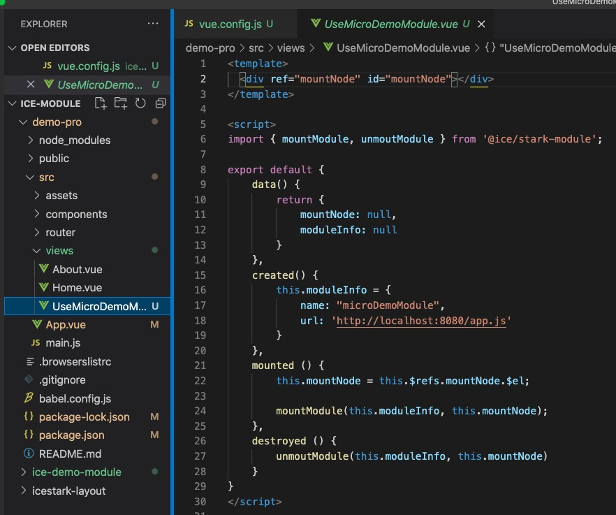
Task: Collapse all folders in explorer
Action: 161,103
